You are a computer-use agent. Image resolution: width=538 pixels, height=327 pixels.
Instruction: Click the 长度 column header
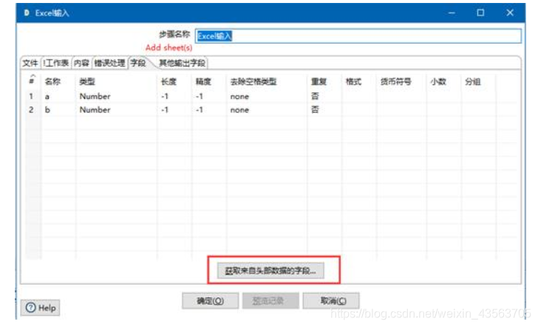pyautogui.click(x=168, y=82)
